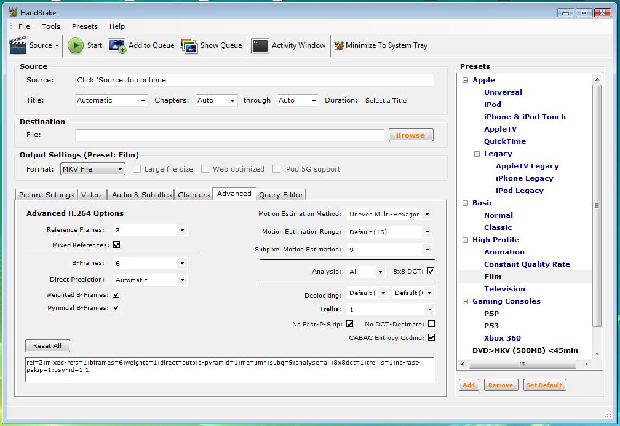Switch to the Query Editor tab
Screen dimensions: 620x426
[x=280, y=195]
